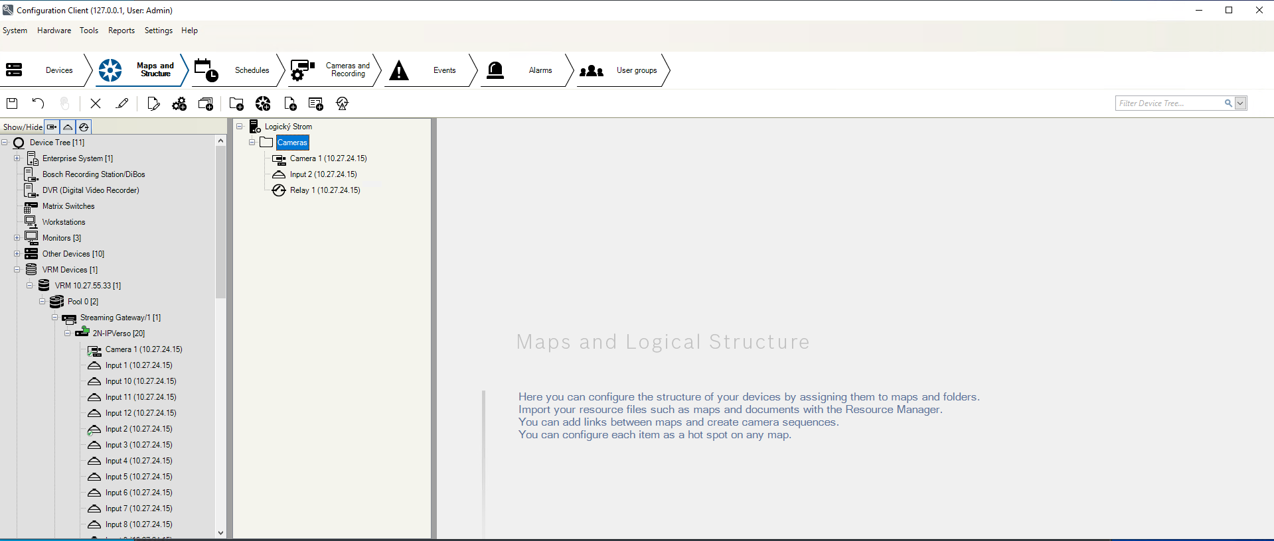Click the device tree vertical scrollbar thumb
Viewport: 1274px width, 541px height.
coord(221,222)
